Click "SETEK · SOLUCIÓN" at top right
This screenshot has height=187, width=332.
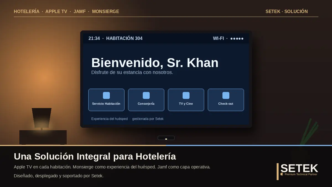pos(287,11)
